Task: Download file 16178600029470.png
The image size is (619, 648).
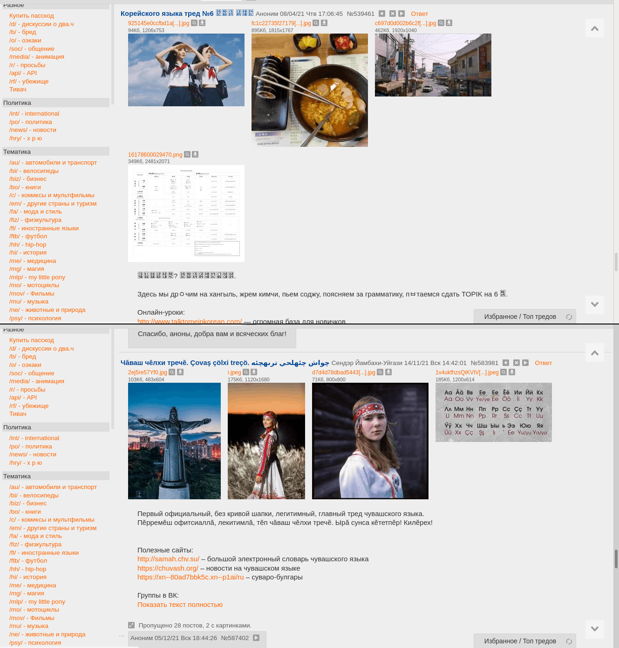Action: pyautogui.click(x=195, y=154)
